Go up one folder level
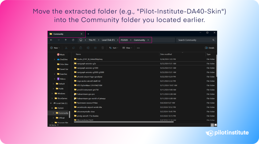 (x=66, y=40)
